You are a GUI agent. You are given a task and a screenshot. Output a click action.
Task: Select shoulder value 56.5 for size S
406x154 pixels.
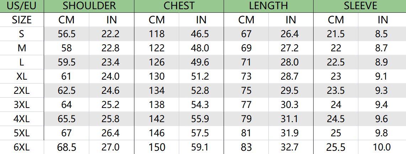(66, 34)
